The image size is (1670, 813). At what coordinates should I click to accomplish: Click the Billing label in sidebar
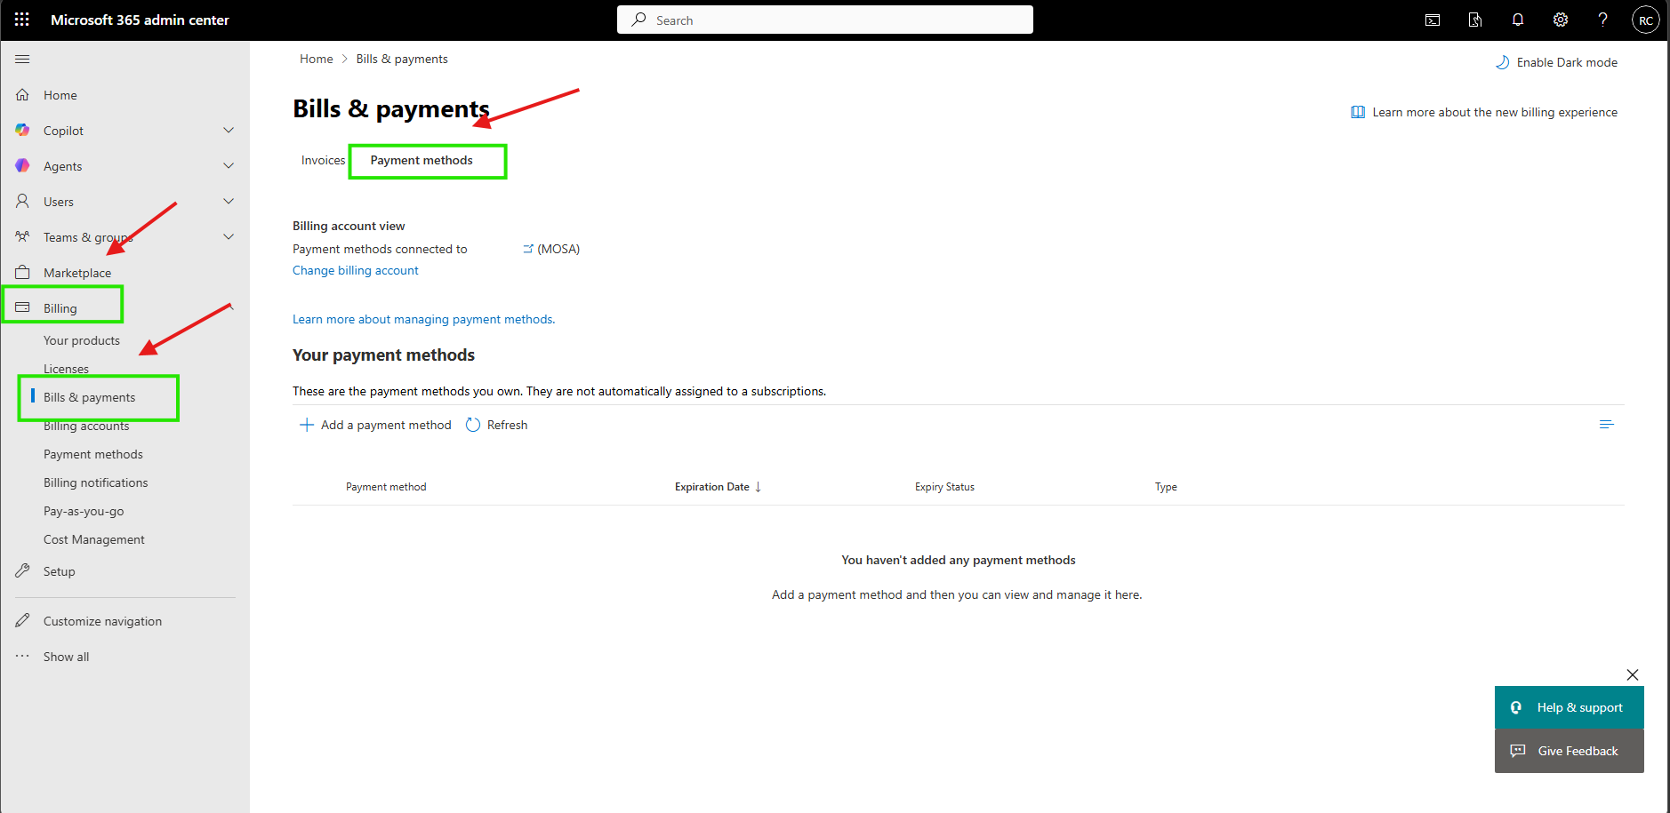60,308
